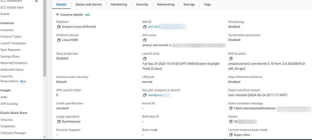The image size is (312, 140).
Task: Switch to the Status and alarms tab
Action: pyautogui.click(x=88, y=5)
